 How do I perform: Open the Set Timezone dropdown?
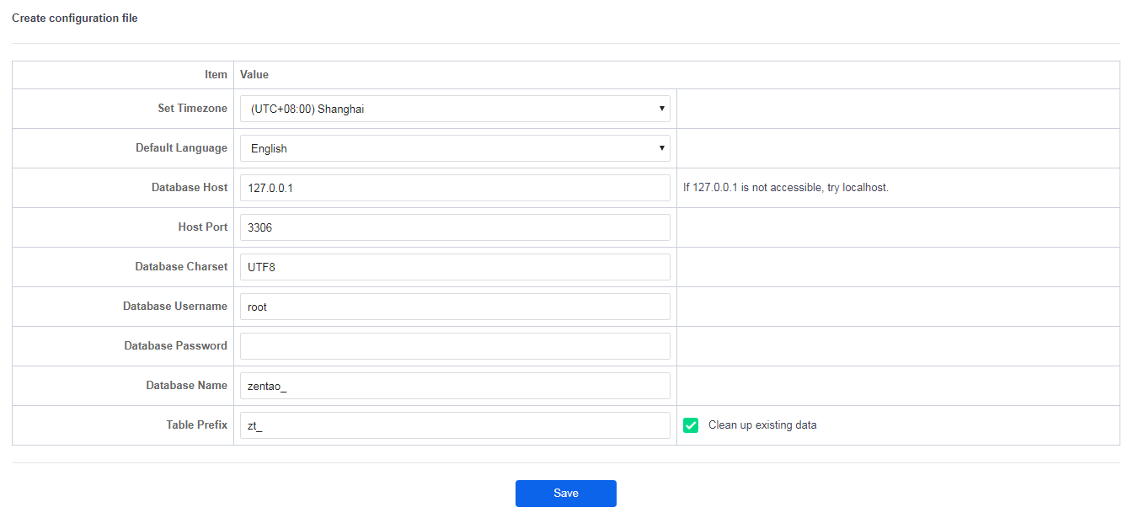coord(455,109)
